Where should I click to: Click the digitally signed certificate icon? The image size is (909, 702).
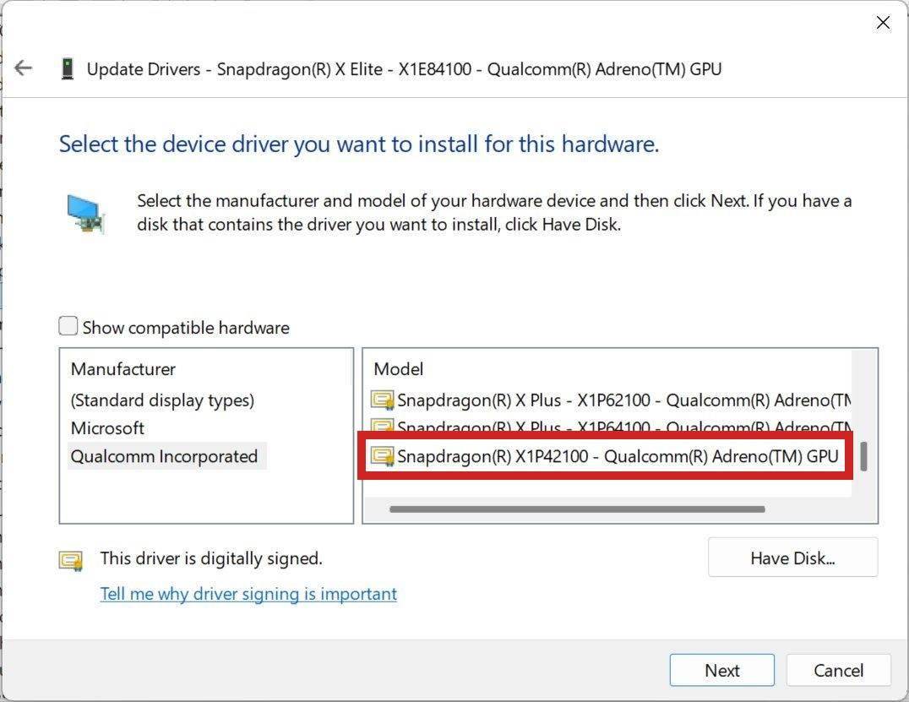tap(71, 560)
